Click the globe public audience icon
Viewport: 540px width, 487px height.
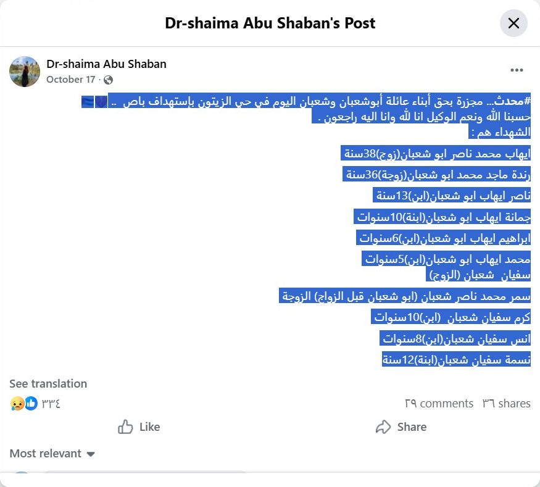(x=109, y=80)
